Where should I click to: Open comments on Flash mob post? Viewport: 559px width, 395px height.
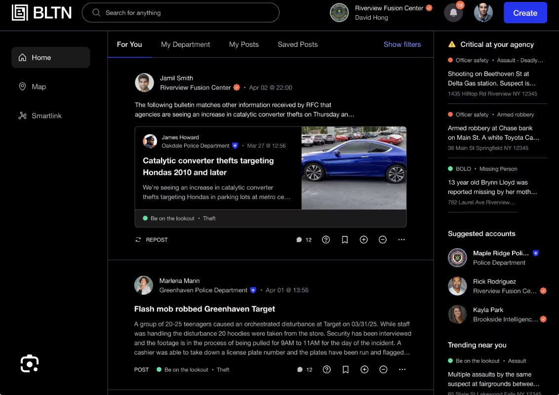(x=305, y=370)
